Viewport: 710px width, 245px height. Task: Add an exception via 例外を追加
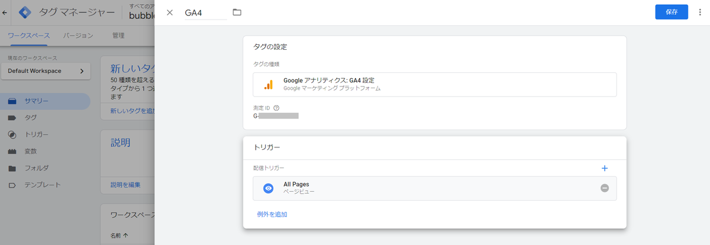(272, 214)
